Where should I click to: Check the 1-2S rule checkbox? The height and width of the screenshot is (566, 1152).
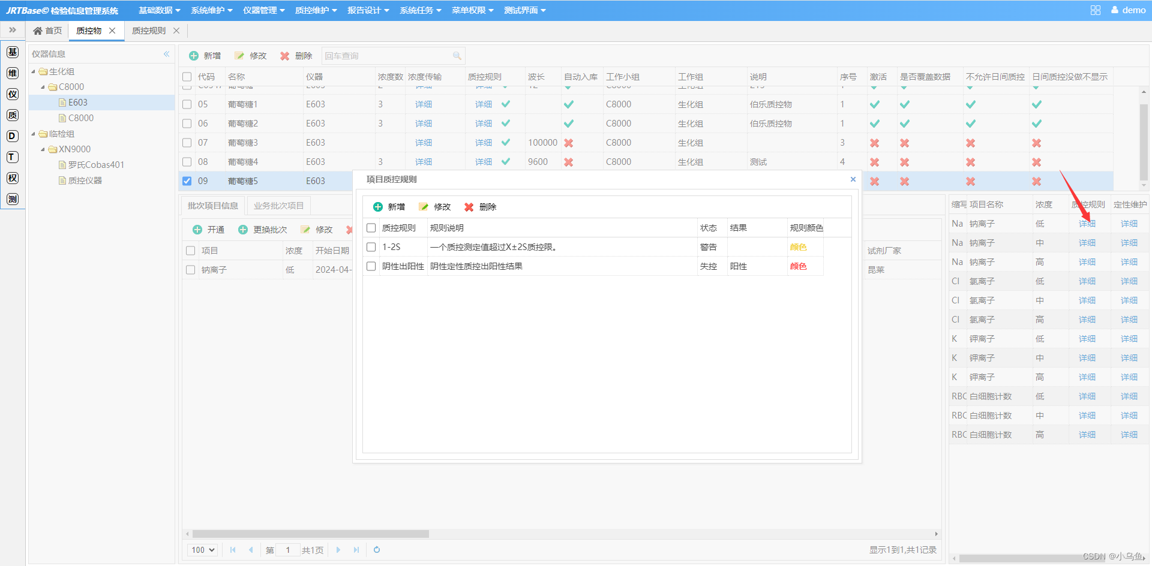point(371,247)
